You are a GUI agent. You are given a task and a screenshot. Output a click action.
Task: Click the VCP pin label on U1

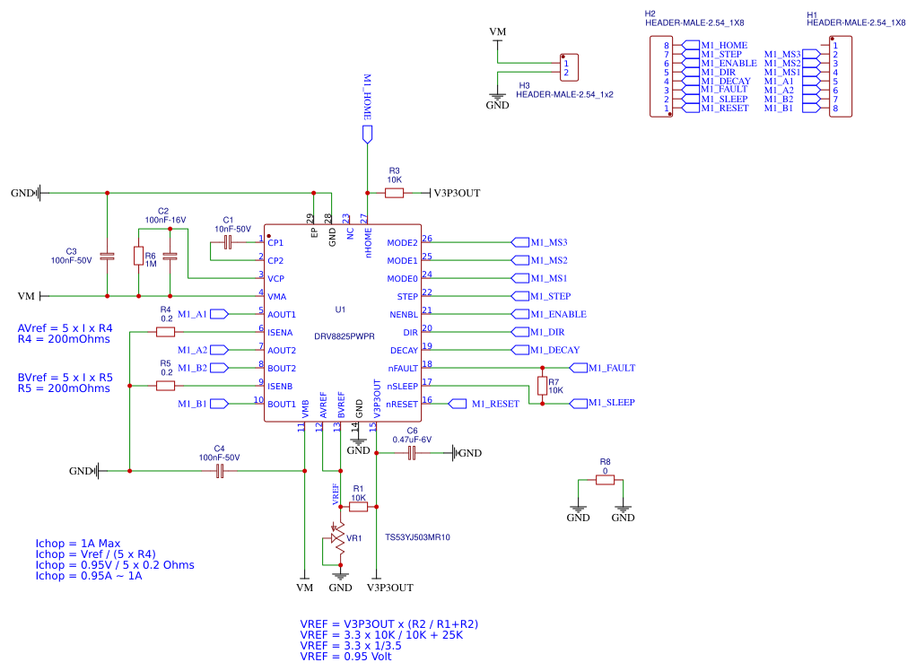pos(275,279)
